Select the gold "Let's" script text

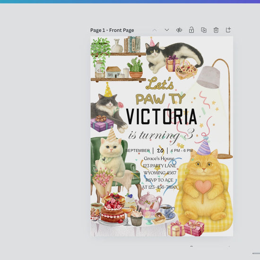(x=159, y=83)
